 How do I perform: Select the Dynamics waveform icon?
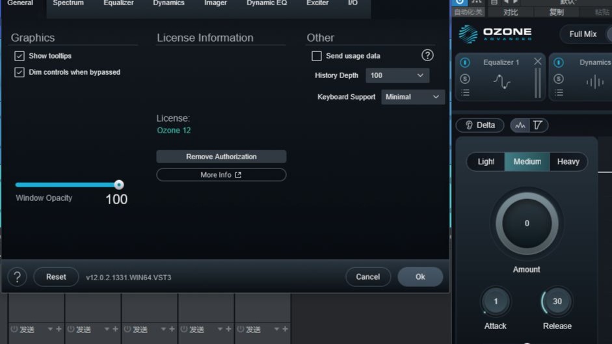(x=595, y=82)
